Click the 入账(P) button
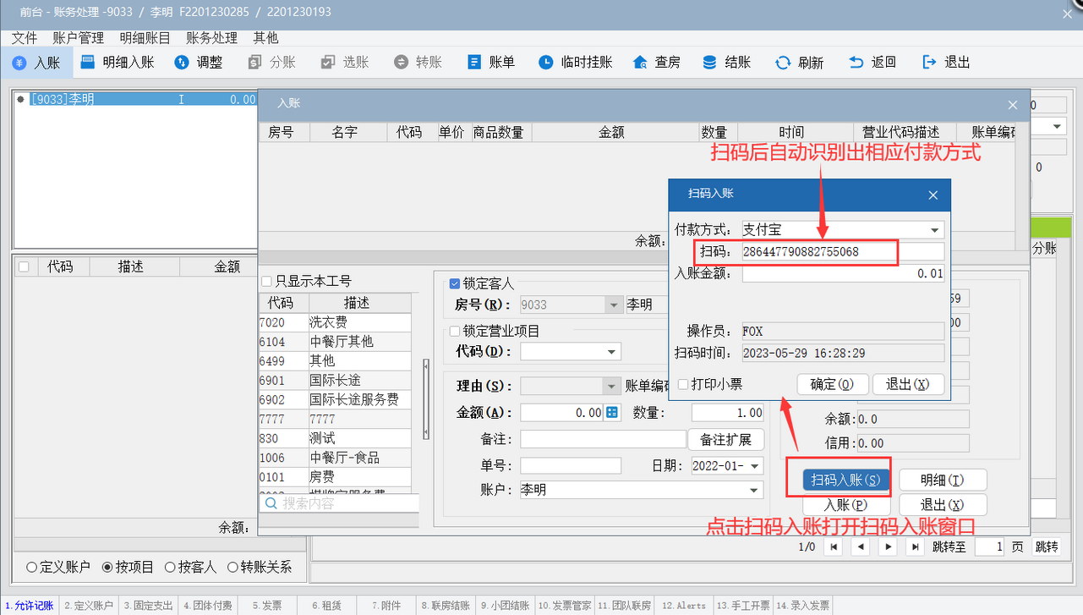Image resolution: width=1083 pixels, height=615 pixels. [845, 505]
